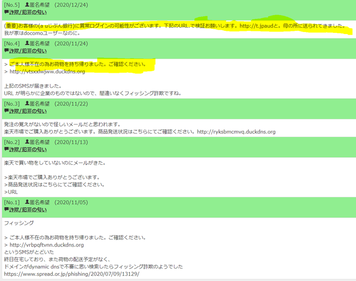The height and width of the screenshot is (281, 356).
Task: Open the 詐欺/犯罪の匂い link in post No.3
Action: 28,111
